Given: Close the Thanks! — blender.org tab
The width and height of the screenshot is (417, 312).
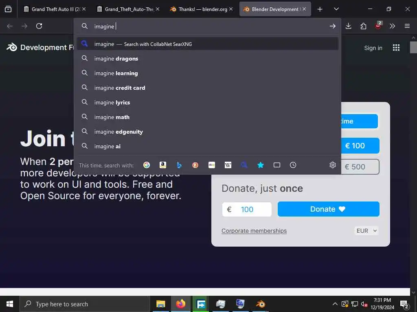Looking at the screenshot, I should [x=231, y=9].
